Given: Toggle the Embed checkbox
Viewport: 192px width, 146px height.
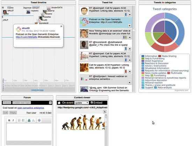Looking at the screenshot, I should 92,102.
